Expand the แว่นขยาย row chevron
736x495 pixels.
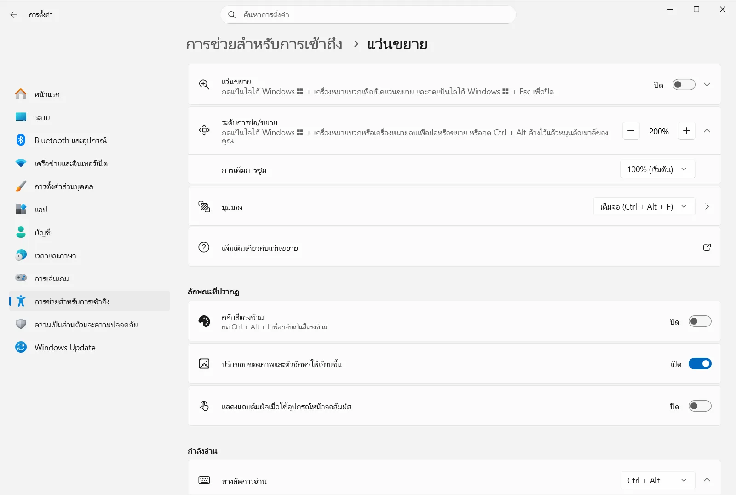[707, 85]
